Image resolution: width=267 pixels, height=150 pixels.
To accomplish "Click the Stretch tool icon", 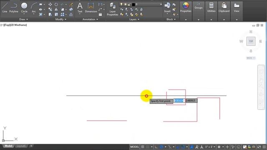I will [x=50, y=15].
